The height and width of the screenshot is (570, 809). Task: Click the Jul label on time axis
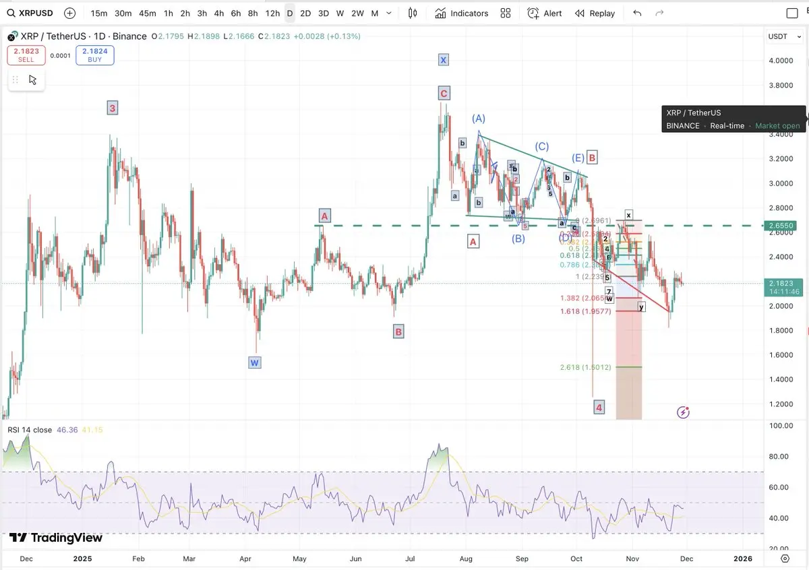(411, 559)
